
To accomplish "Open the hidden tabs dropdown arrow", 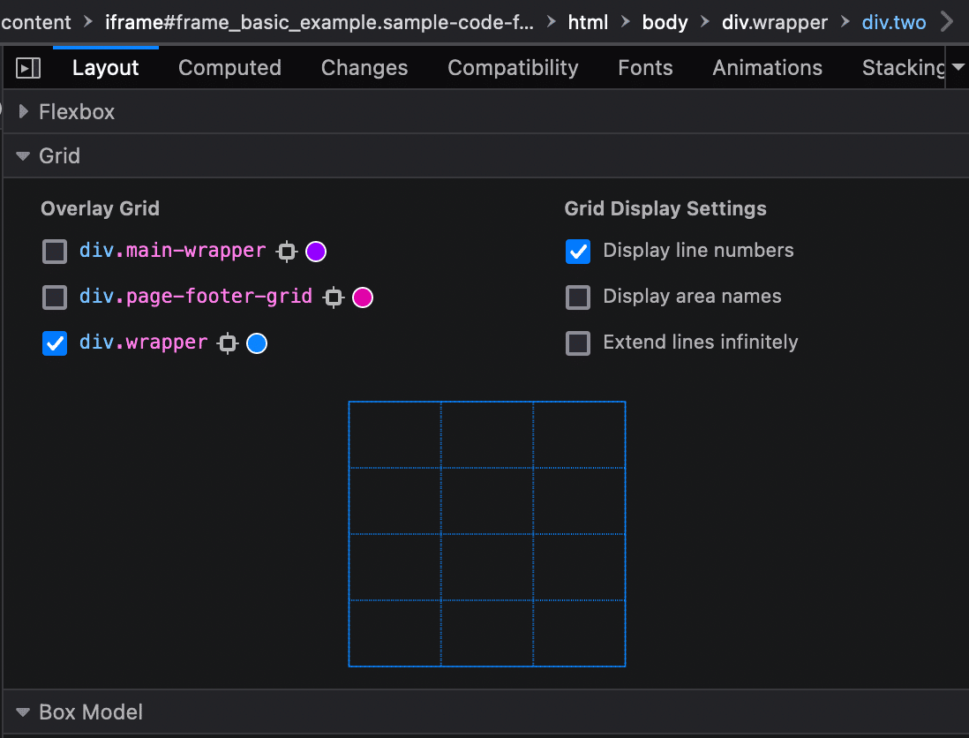I will pos(958,67).
